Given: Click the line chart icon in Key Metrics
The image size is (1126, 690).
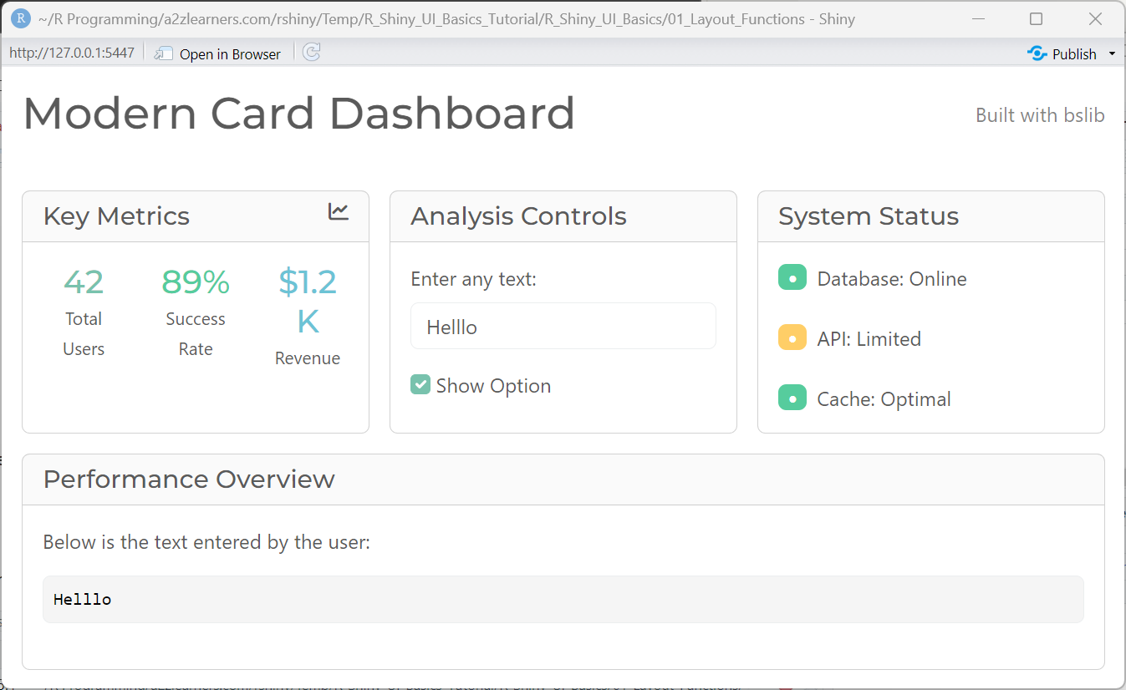Looking at the screenshot, I should coord(338,211).
